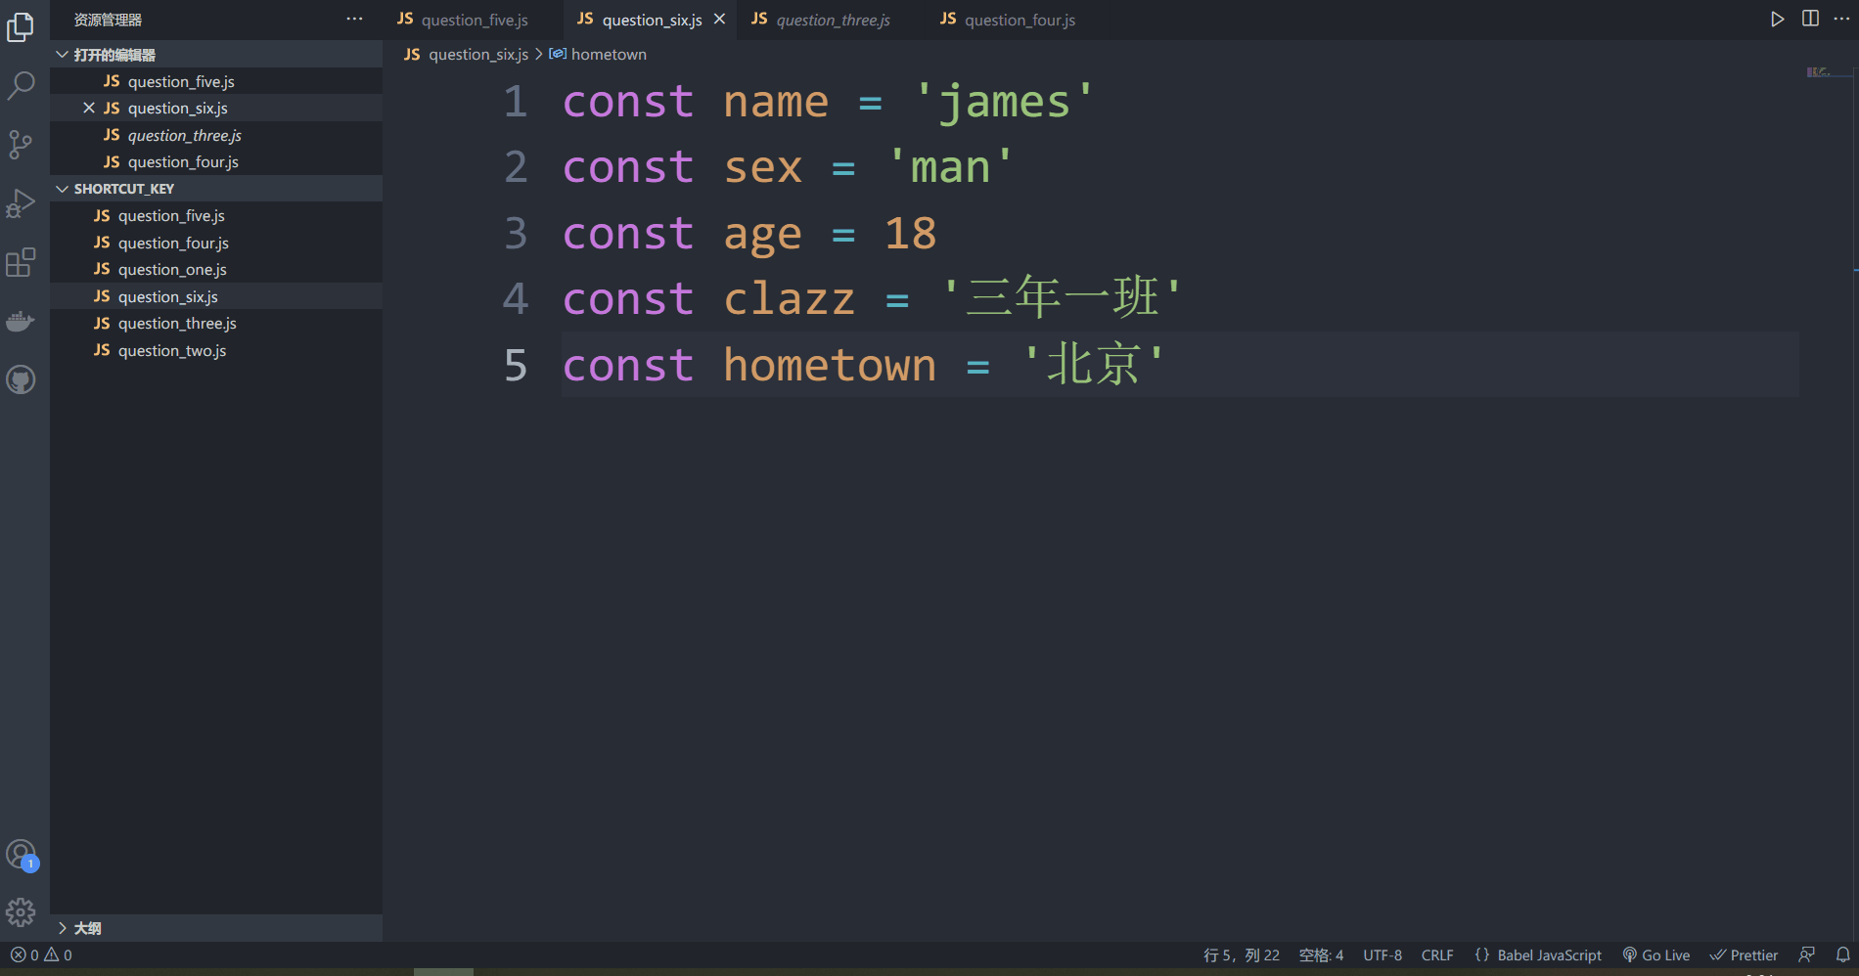The width and height of the screenshot is (1859, 976).
Task: Place cursor on 'james' string
Action: [1004, 102]
